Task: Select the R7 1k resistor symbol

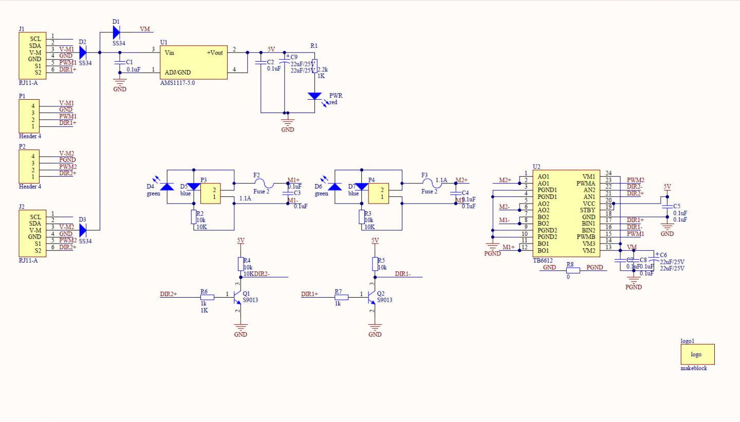Action: pos(341,297)
